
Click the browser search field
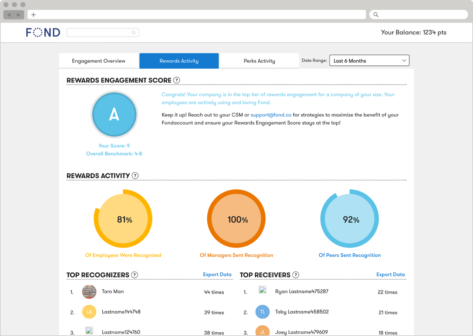(x=419, y=15)
